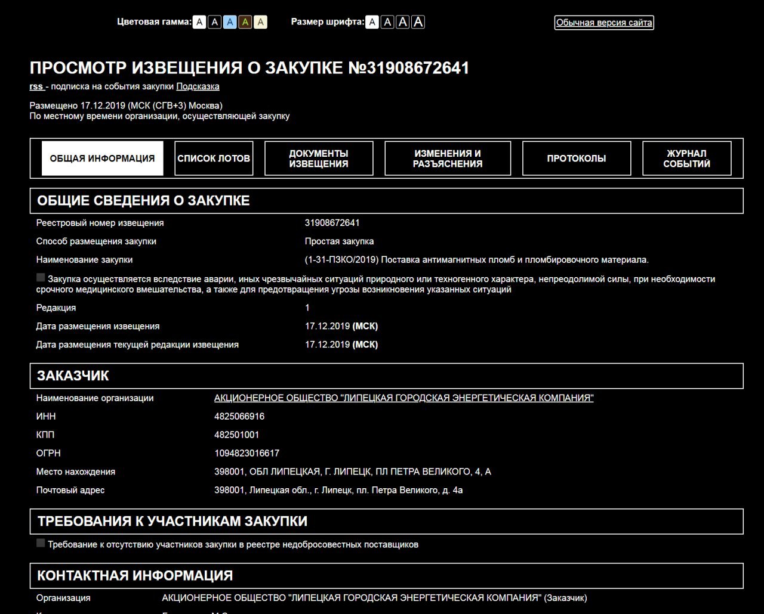Open the Изменения и разъяснения tab
764x614 pixels.
click(x=448, y=158)
